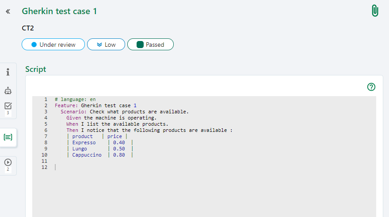Collapse the panel with double chevron icon

coord(8,11)
